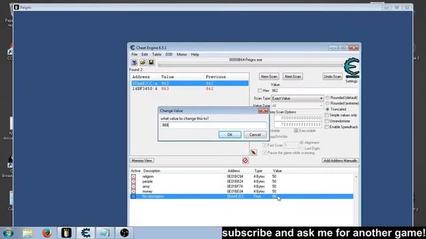Open the Value Type dropdown
Image resolution: width=426 pixels, height=239 pixels.
[298, 106]
